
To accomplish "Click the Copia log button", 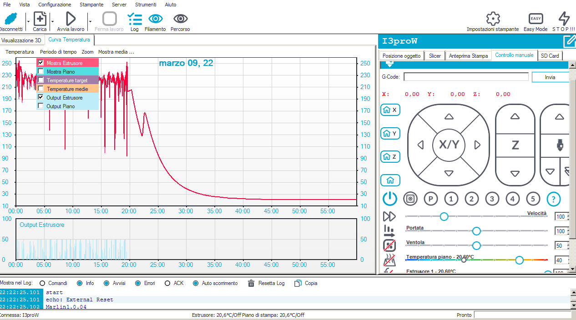I will click(298, 283).
